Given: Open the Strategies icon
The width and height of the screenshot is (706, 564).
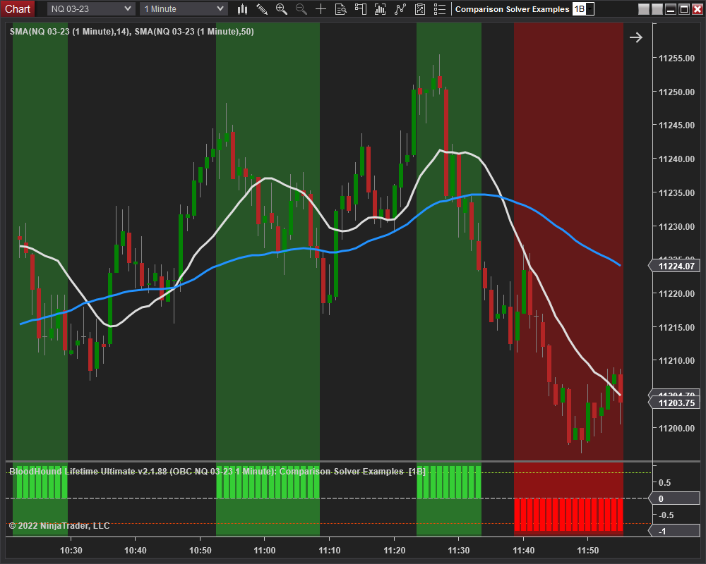Looking at the screenshot, I should pyautogui.click(x=420, y=9).
